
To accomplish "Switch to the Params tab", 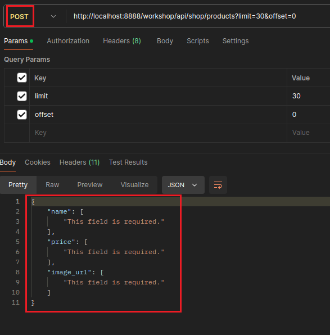I will pyautogui.click(x=19, y=41).
